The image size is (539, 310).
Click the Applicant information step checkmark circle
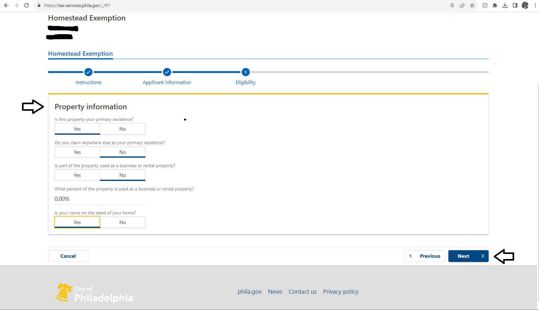pyautogui.click(x=167, y=72)
